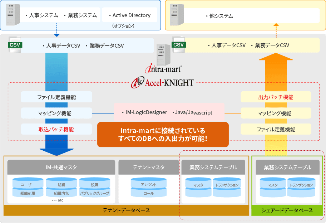Click the yellow ファイル定義機能 box on the export side
This screenshot has width=326, height=223.
point(276,129)
